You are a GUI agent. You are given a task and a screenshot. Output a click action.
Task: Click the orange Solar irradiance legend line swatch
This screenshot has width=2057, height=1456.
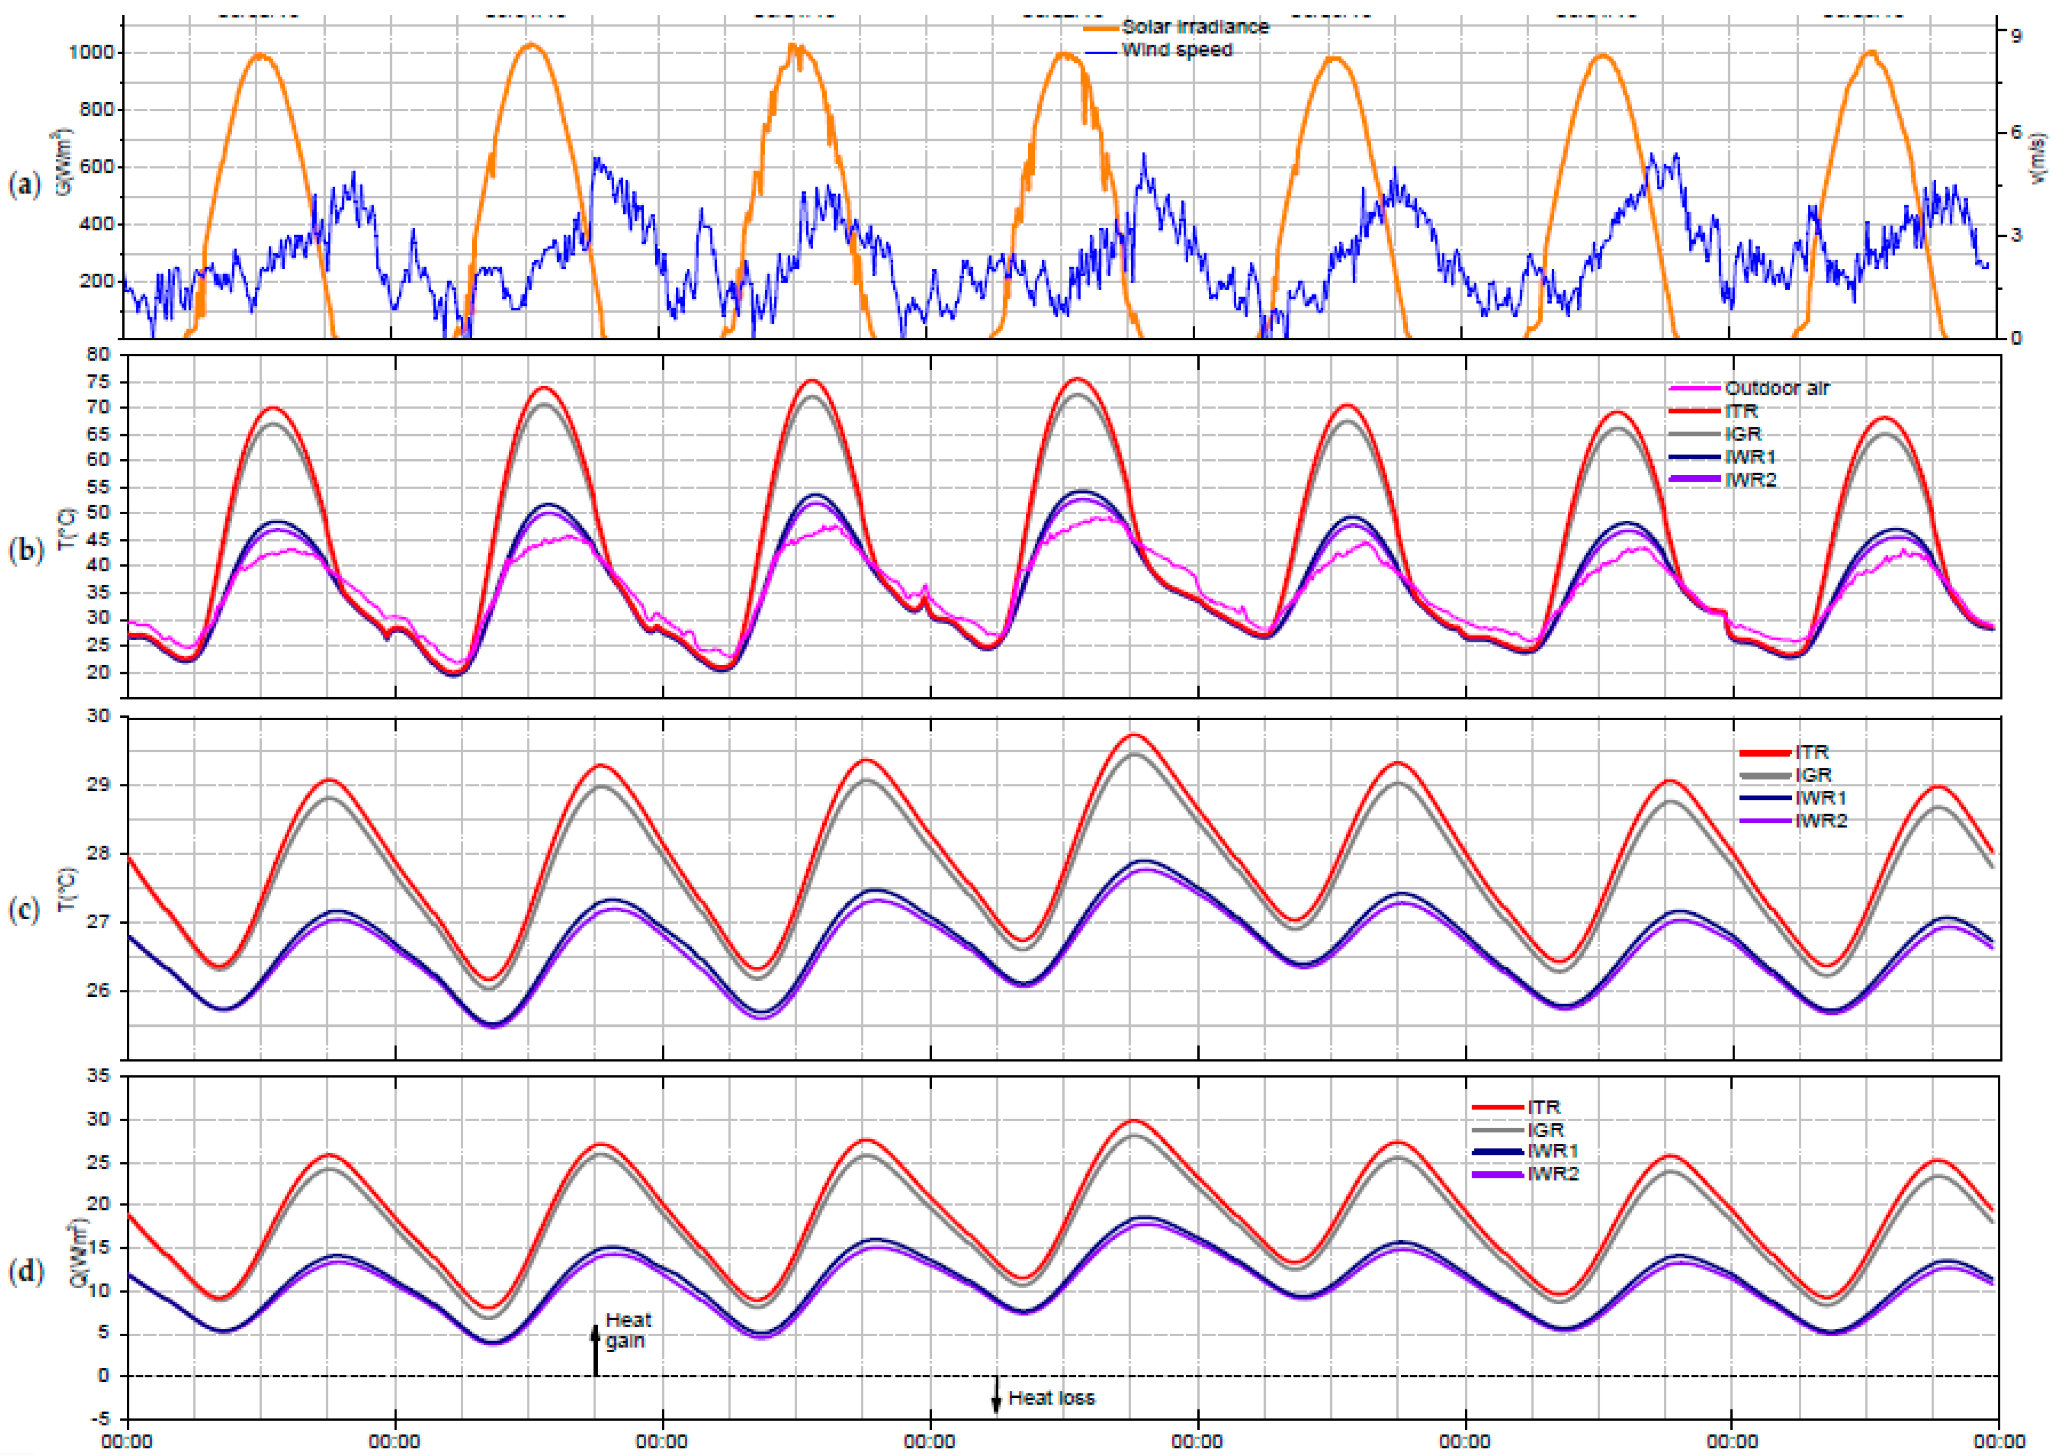click(x=1101, y=28)
